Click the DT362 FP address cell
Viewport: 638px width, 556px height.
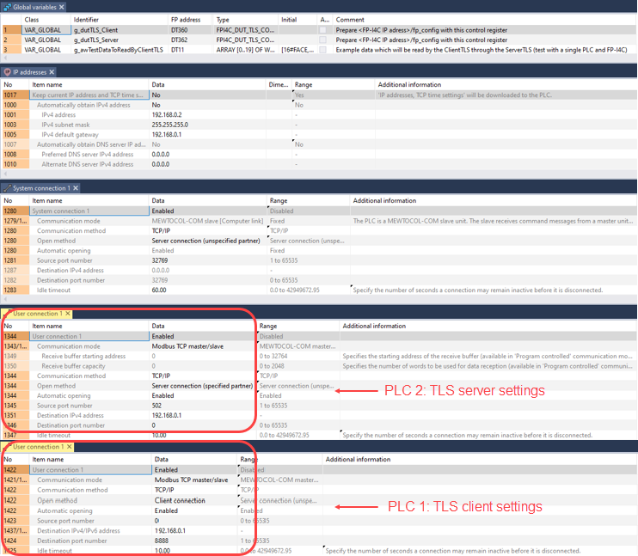click(190, 40)
